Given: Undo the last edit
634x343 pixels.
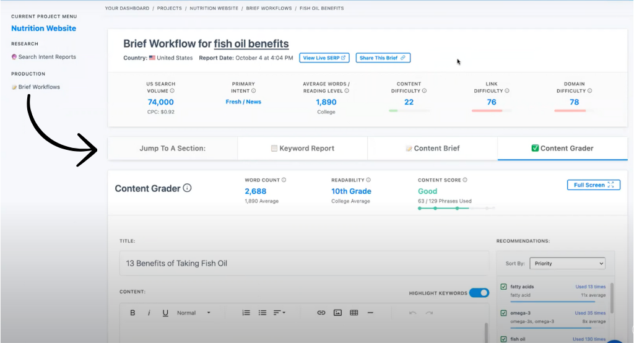Looking at the screenshot, I should [412, 313].
